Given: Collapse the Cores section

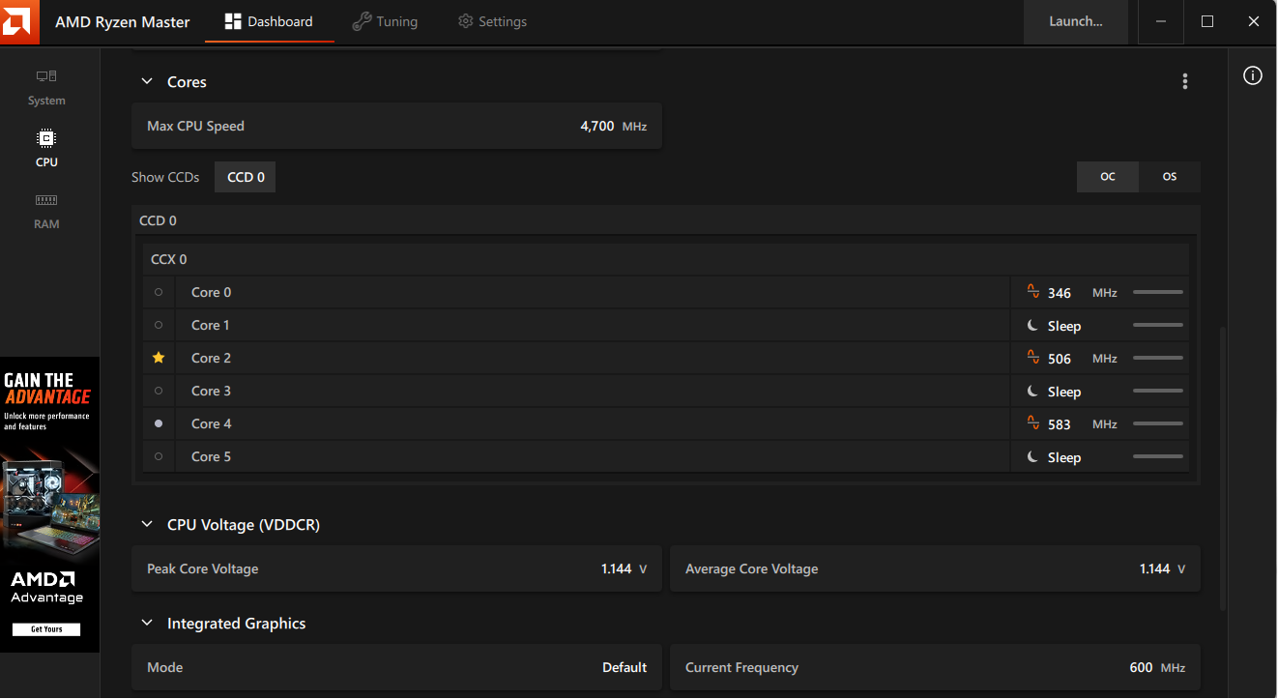Looking at the screenshot, I should pos(147,82).
